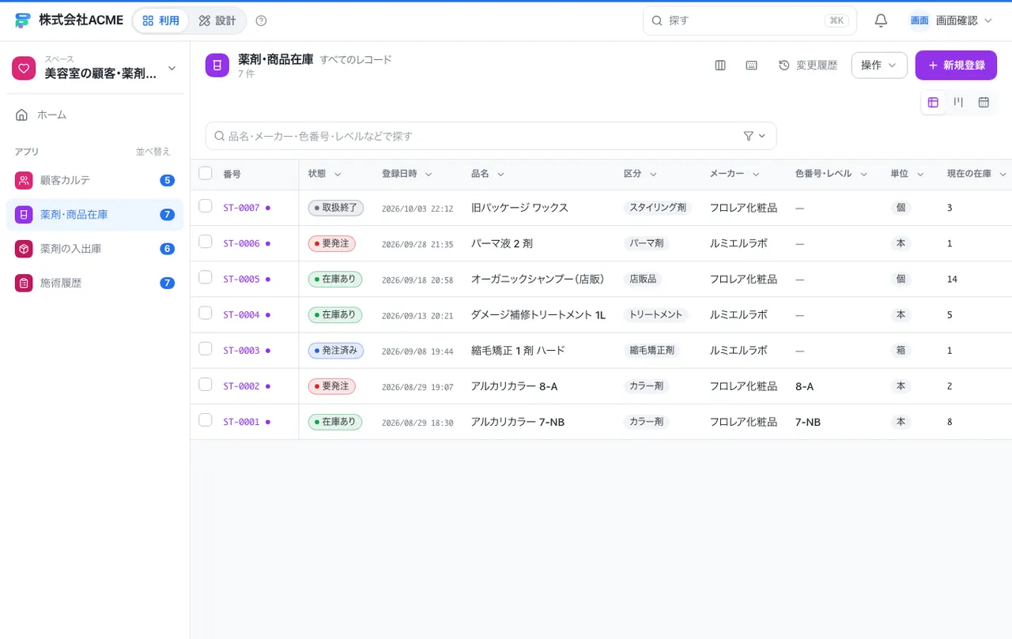The image size is (1012, 639).
Task: Click 要発注 status badge on ST-0006
Action: pos(332,243)
